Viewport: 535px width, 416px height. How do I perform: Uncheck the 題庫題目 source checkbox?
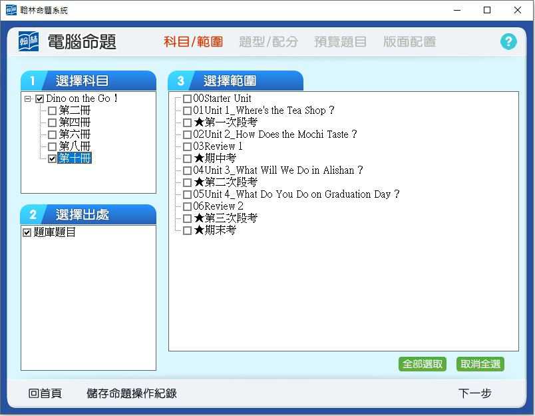click(x=27, y=232)
